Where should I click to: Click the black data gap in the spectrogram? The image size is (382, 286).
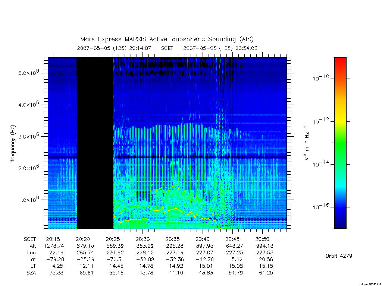click(x=95, y=143)
